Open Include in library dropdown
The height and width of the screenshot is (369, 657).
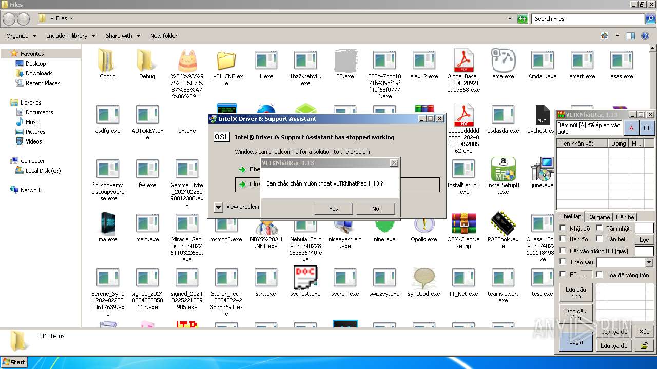(x=71, y=36)
